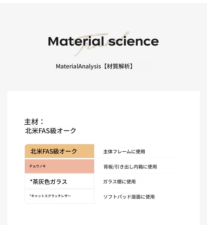Click the ソフトパッド座面に使用 description

point(129,197)
